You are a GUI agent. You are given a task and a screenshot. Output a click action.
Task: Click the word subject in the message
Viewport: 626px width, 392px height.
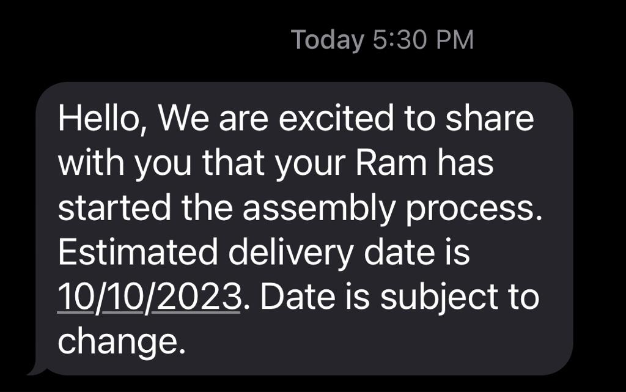440,298
